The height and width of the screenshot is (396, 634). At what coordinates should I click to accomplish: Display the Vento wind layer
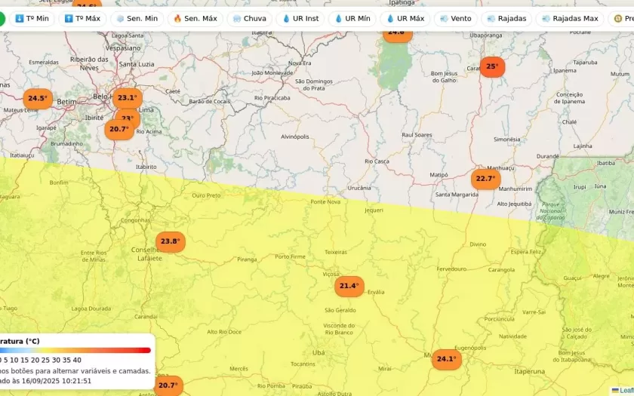pos(455,19)
